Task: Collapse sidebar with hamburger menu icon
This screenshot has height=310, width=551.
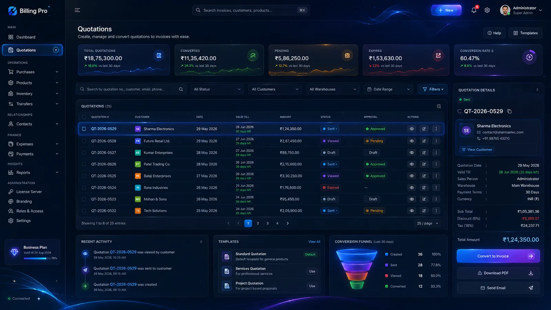Action: tap(77, 10)
